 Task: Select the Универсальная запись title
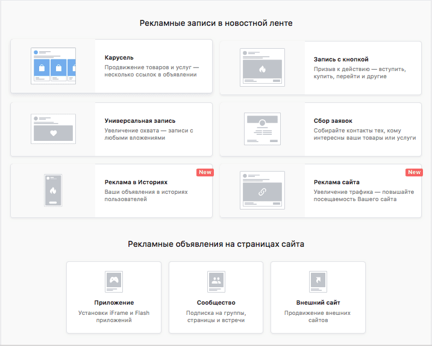coord(140,120)
